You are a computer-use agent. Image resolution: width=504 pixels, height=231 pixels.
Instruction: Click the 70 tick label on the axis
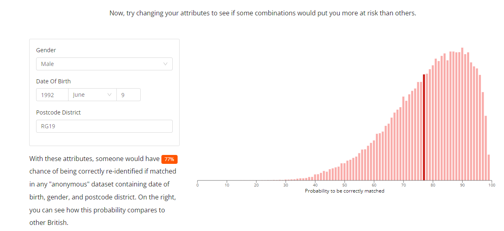point(403,185)
